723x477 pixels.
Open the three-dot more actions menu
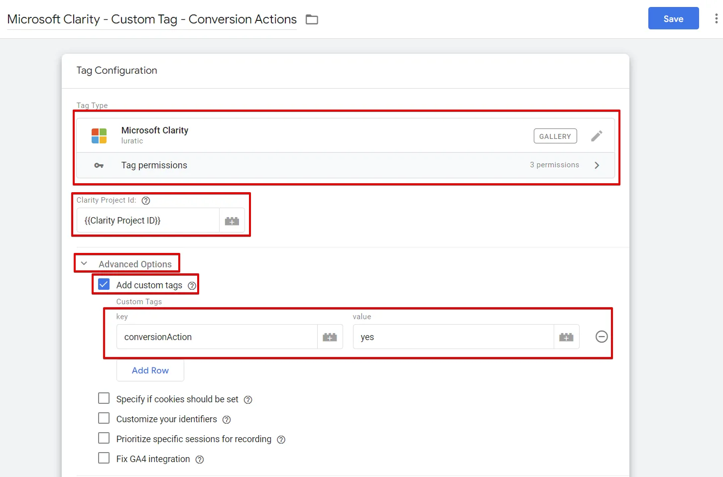(716, 18)
